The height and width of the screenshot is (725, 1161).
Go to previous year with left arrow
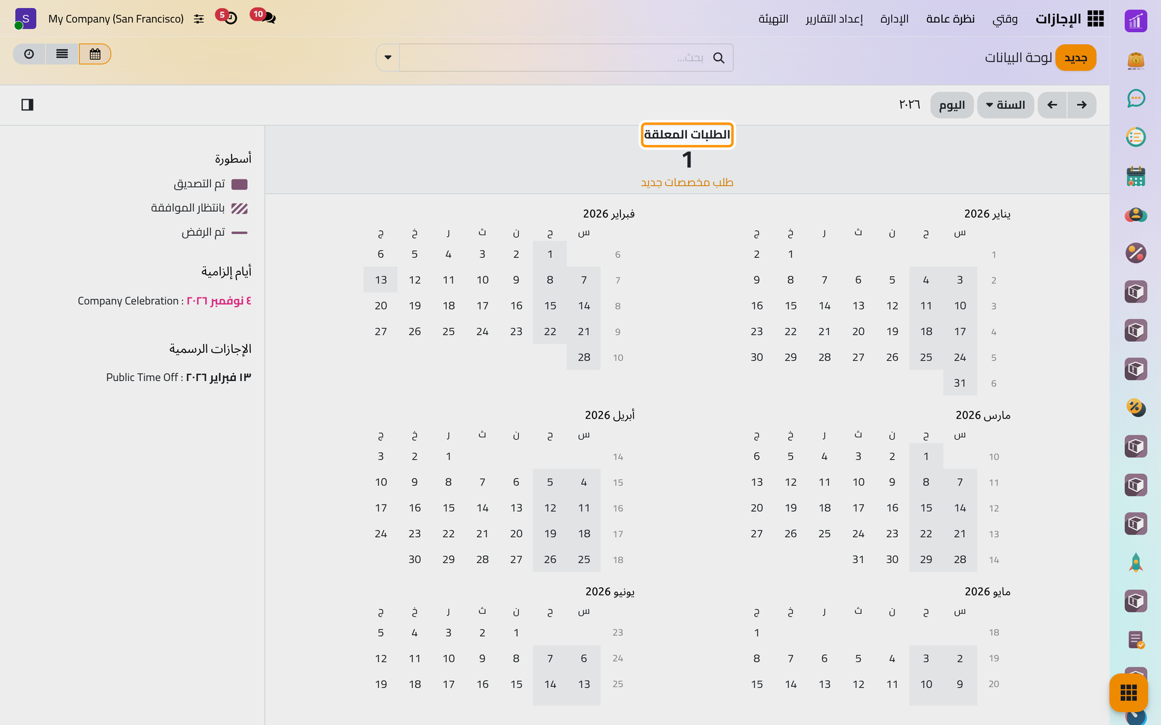pos(1052,105)
